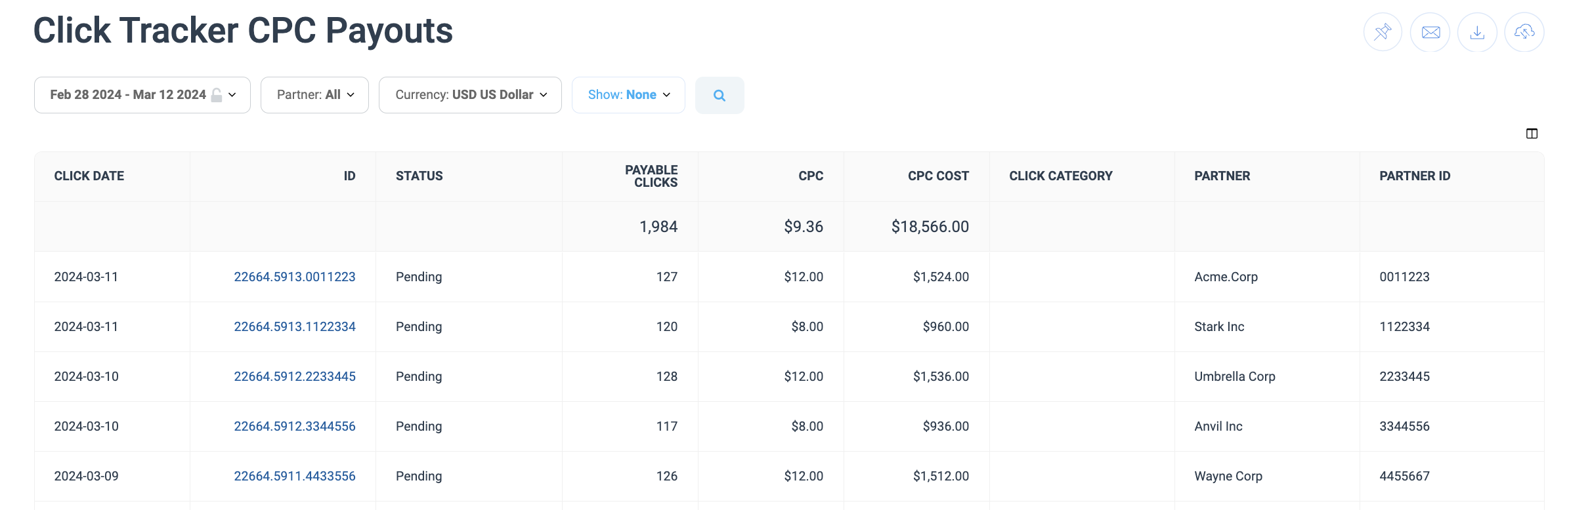Click payable clicks value 117
The width and height of the screenshot is (1569, 510).
click(667, 426)
